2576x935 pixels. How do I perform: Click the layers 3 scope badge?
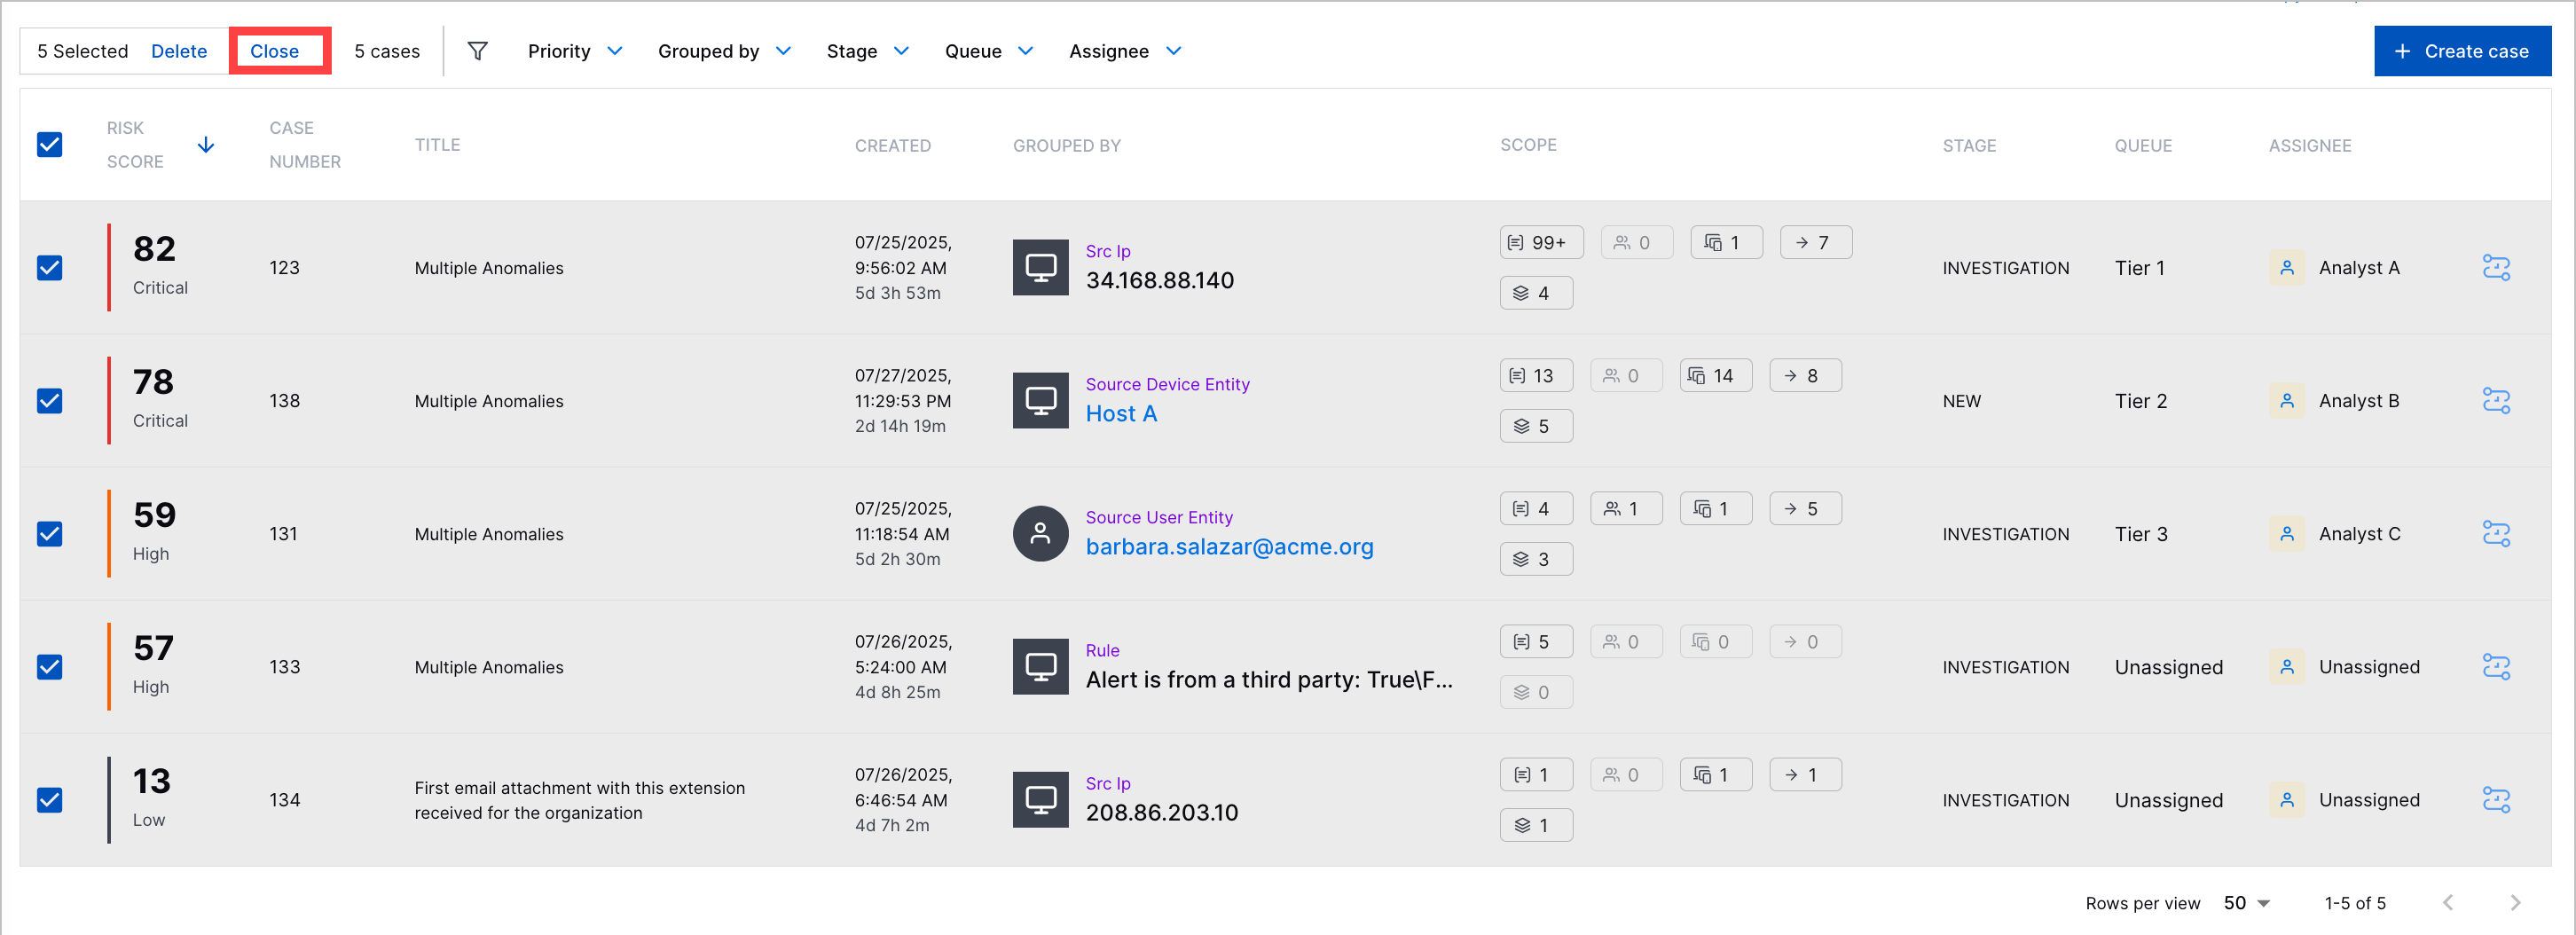pyautogui.click(x=1536, y=559)
